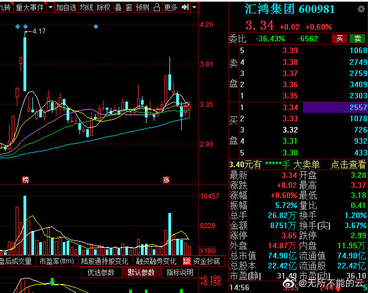Click the 振幅 value 5.72%
368x293 pixels.
point(286,206)
